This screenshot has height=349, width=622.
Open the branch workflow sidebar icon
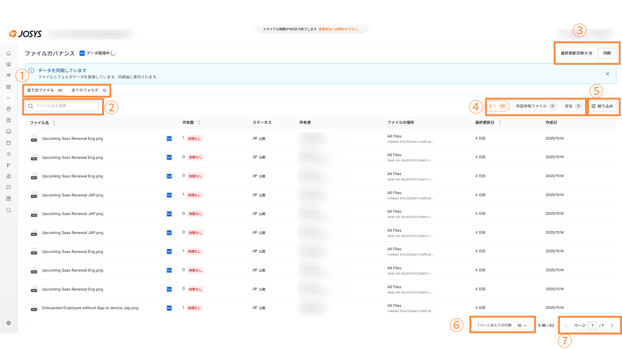tap(9, 165)
